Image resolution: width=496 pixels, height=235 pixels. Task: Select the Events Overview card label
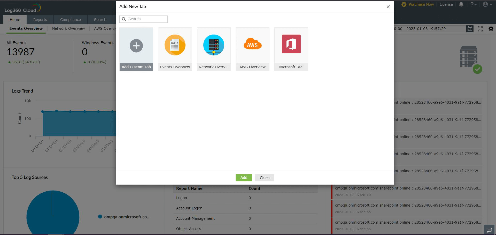tap(175, 67)
